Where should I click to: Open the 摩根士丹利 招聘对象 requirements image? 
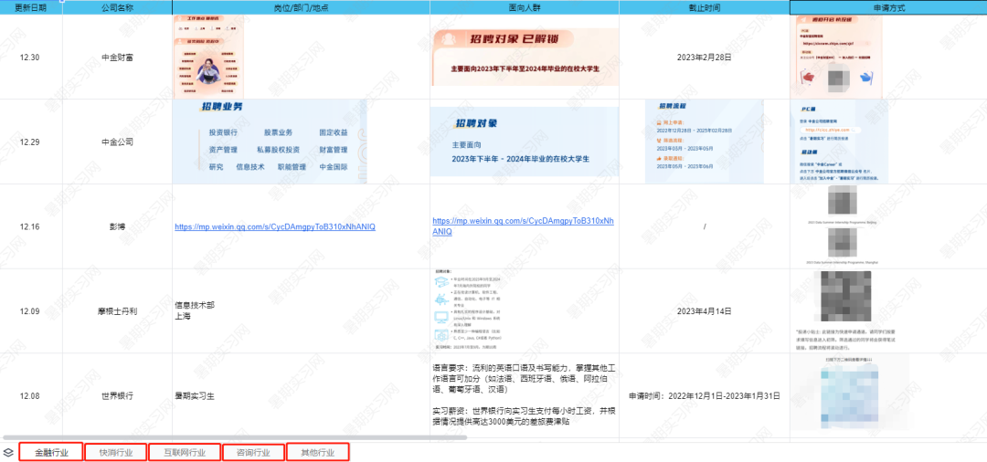click(x=466, y=311)
